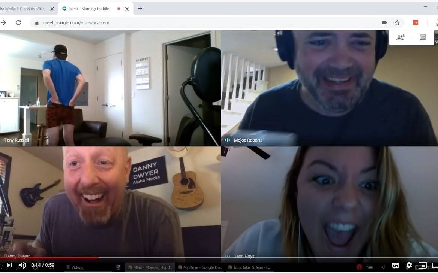
Task: Select Jenn Hays's video tile
Action: tap(329, 202)
